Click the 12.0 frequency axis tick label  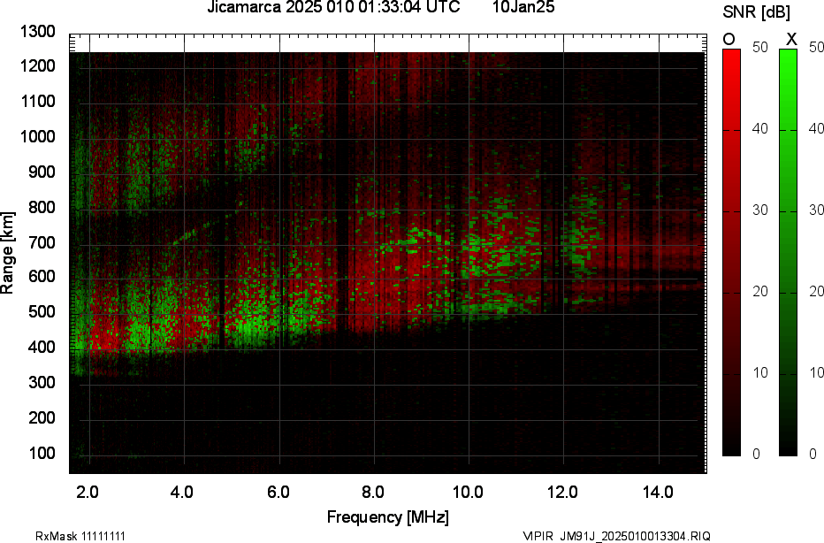tap(563, 492)
